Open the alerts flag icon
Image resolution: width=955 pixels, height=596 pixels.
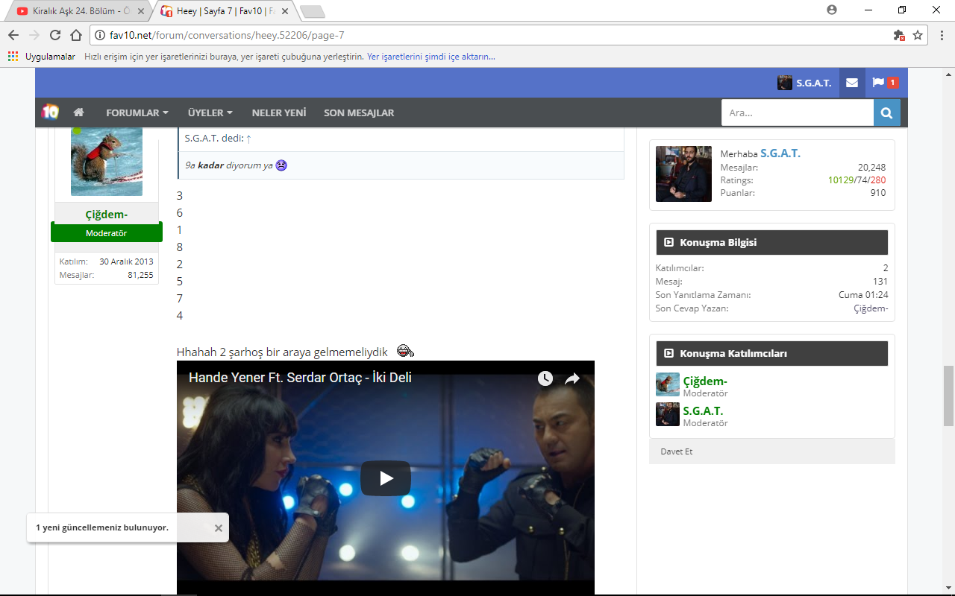(878, 83)
